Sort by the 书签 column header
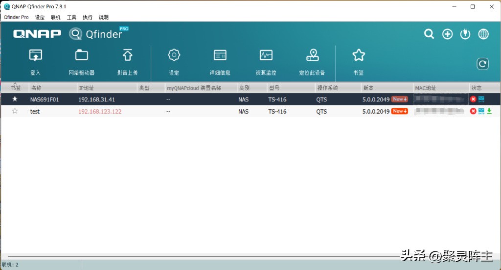The image size is (501, 270). (15, 88)
